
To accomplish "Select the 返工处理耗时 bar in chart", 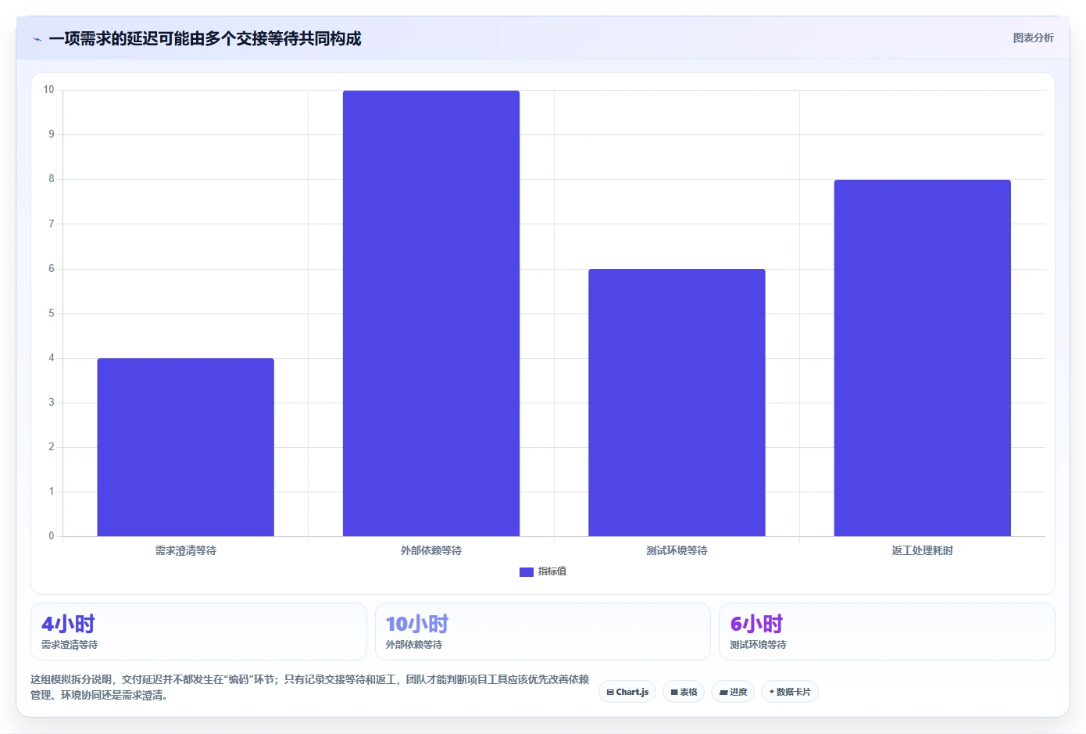I will point(923,358).
